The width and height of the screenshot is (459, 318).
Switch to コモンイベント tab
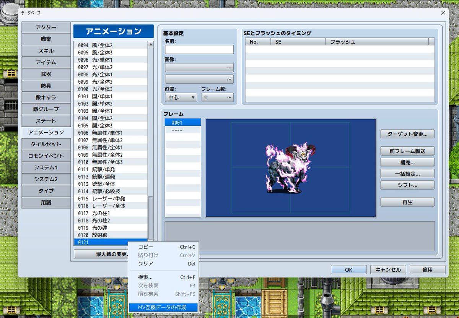click(46, 156)
